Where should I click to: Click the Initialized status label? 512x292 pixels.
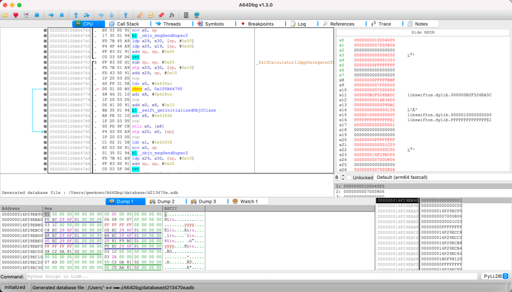pyautogui.click(x=15, y=287)
